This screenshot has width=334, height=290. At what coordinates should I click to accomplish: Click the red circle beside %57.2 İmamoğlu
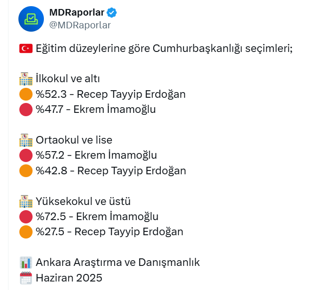26,155
